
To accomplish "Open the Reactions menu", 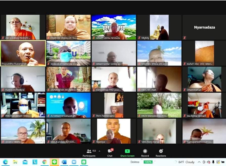I will 161,152.
